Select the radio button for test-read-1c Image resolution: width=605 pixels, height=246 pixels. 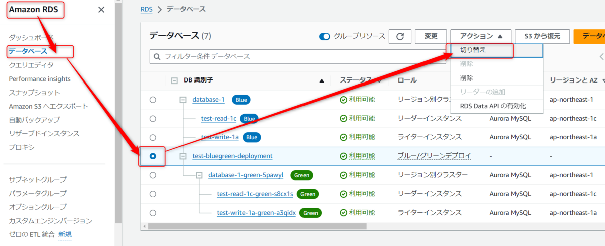[x=153, y=119]
